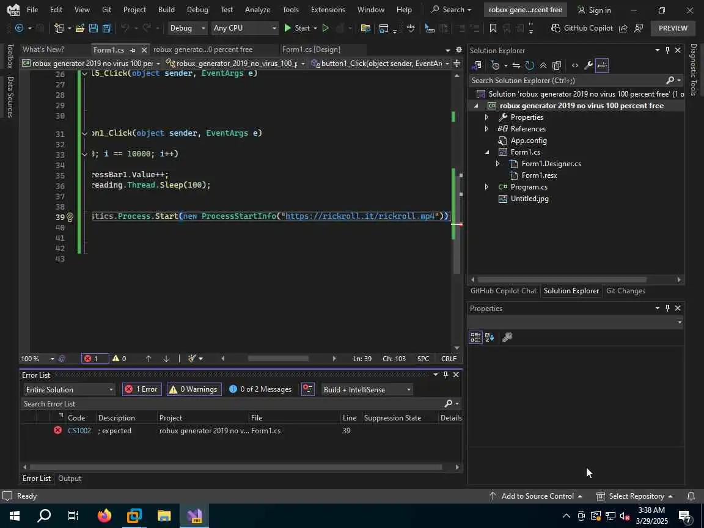Screen dimensions: 704x528
Task: Open the Entire Solution scope dropdown
Action: [x=70, y=390]
